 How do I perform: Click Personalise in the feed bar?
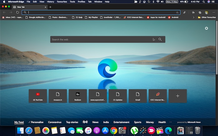36,122
